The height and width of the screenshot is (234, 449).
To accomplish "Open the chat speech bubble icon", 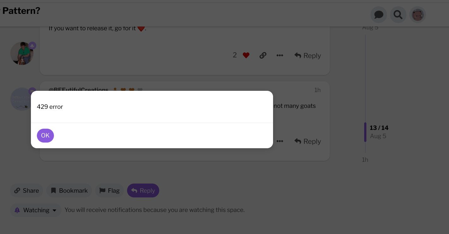I will coord(379,15).
